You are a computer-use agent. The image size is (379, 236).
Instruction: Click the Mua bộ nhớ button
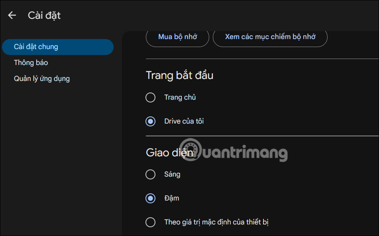(x=177, y=36)
